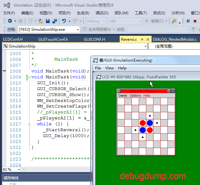Click the Find in Files toolbar icon
Viewport: 200px width, 185px height.
174,21
